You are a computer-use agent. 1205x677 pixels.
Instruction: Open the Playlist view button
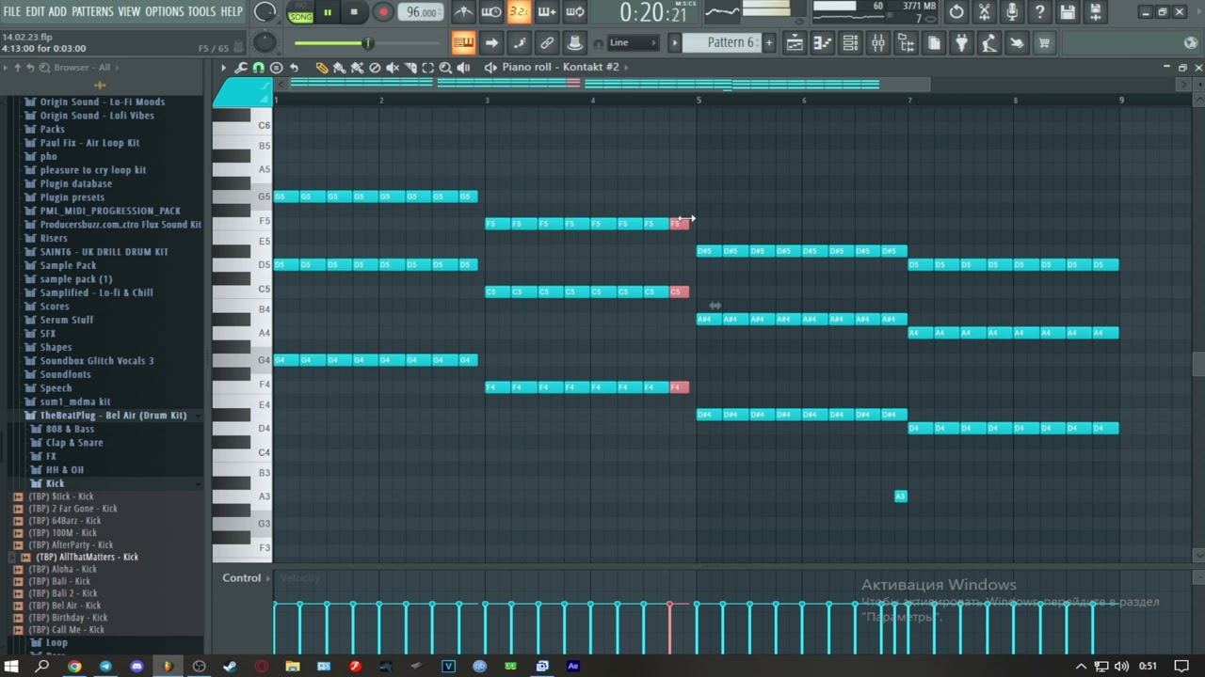795,42
